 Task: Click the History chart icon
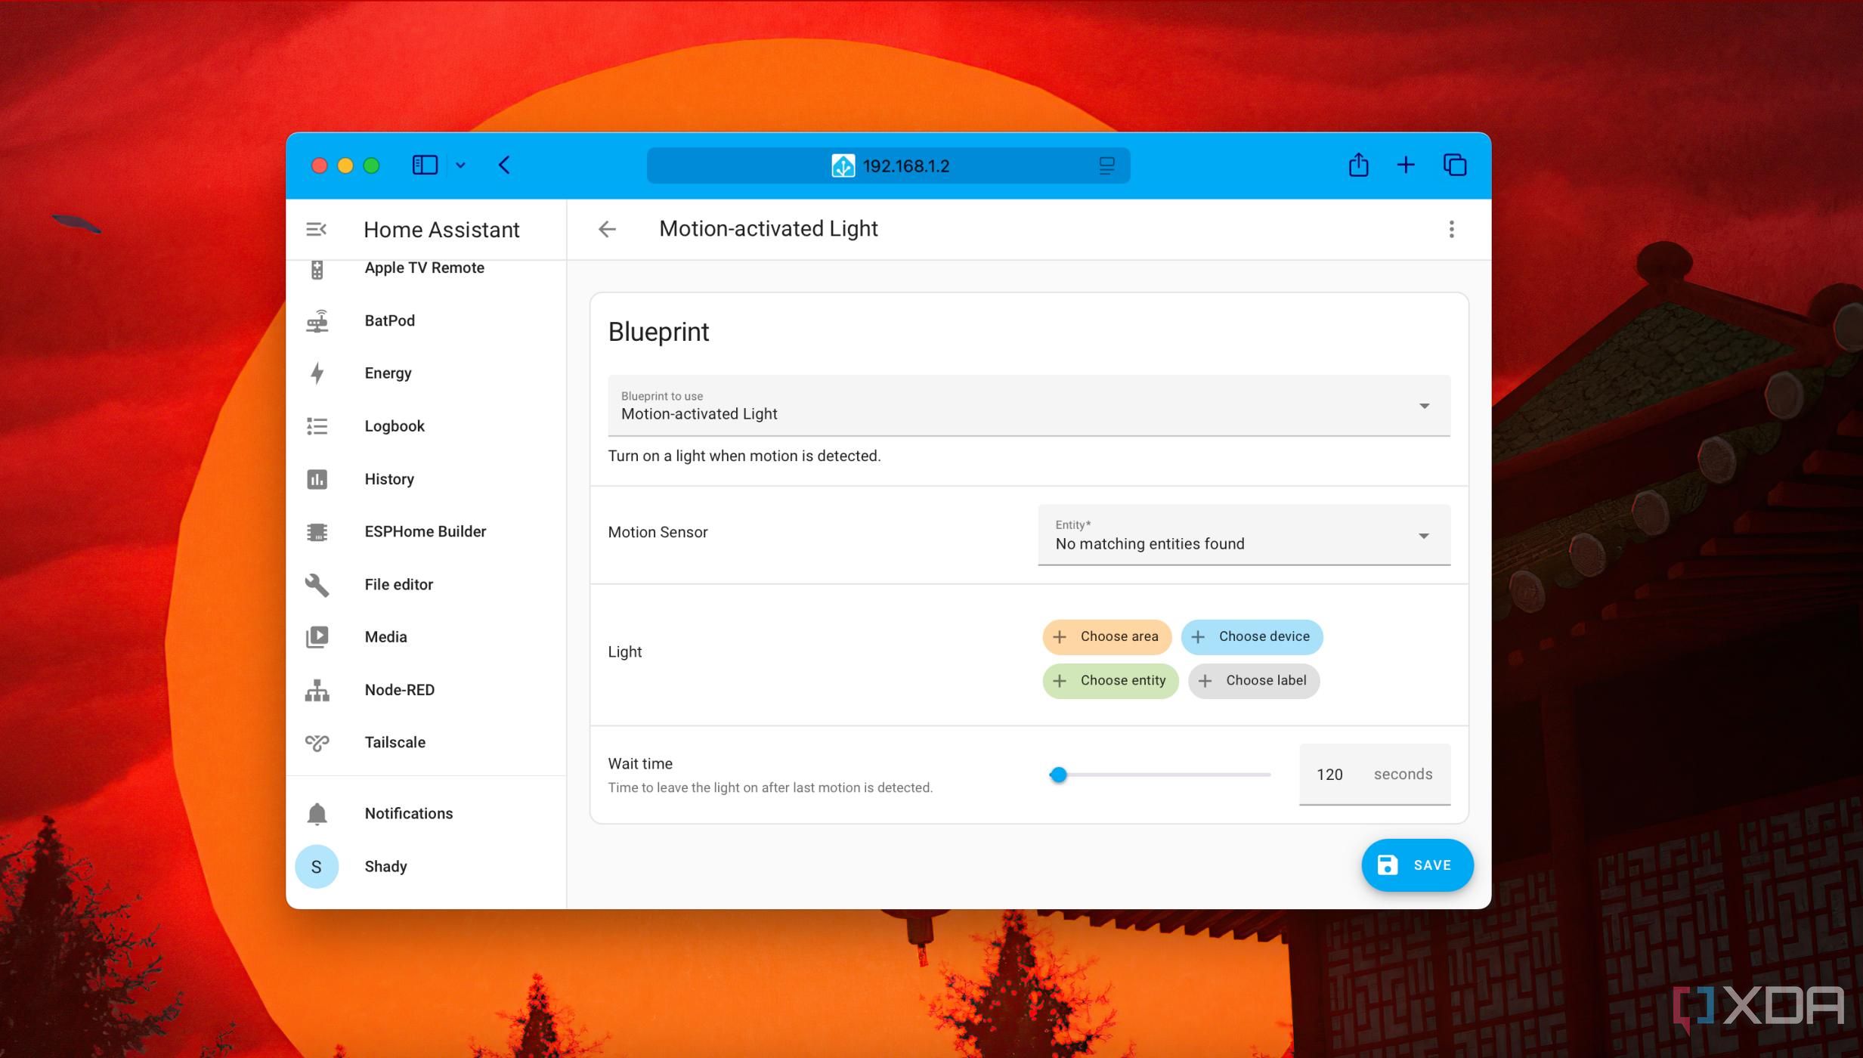tap(317, 479)
